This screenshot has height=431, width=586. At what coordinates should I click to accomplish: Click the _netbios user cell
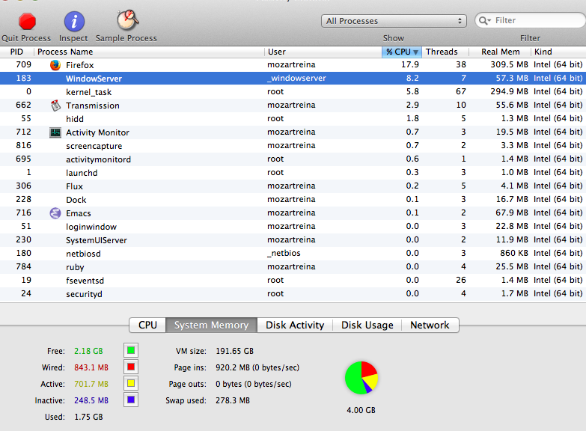[284, 253]
